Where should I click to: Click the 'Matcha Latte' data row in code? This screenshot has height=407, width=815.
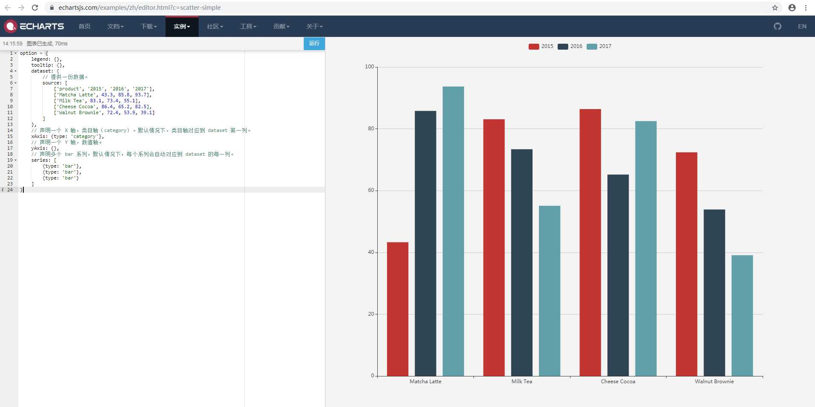tap(103, 95)
